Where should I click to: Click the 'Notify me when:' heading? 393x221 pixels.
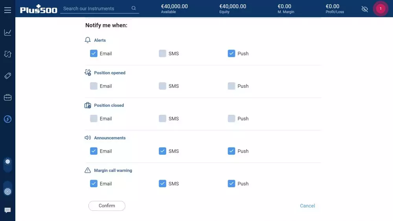[106, 25]
